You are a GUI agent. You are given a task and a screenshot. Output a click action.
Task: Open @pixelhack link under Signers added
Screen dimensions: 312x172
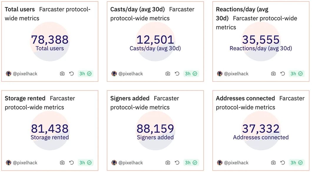tap(131, 163)
